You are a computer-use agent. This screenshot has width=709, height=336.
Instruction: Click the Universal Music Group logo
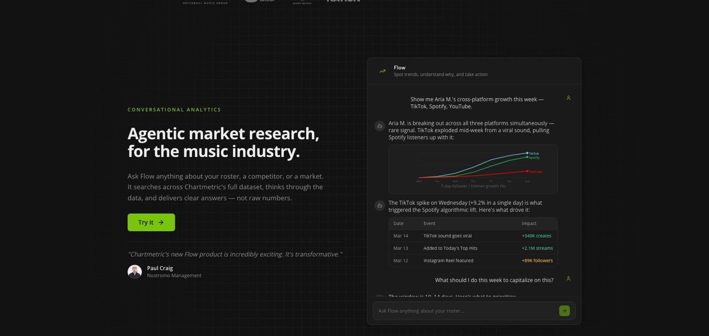click(x=205, y=3)
